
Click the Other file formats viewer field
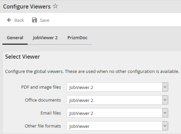(117, 126)
